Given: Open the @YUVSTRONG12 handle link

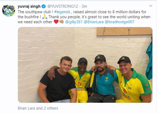Looking at the screenshot, I should (x=63, y=6).
